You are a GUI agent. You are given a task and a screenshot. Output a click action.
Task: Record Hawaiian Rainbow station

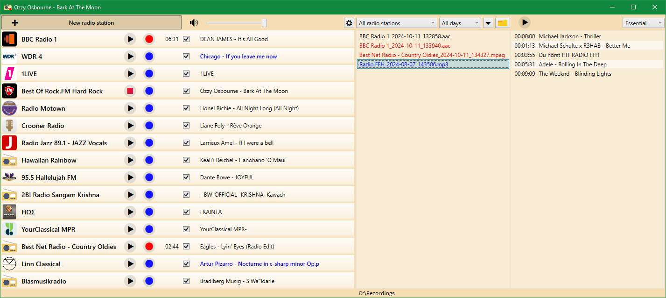pos(149,160)
